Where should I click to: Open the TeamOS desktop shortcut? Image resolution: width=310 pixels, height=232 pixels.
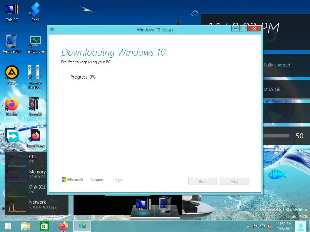click(x=35, y=107)
